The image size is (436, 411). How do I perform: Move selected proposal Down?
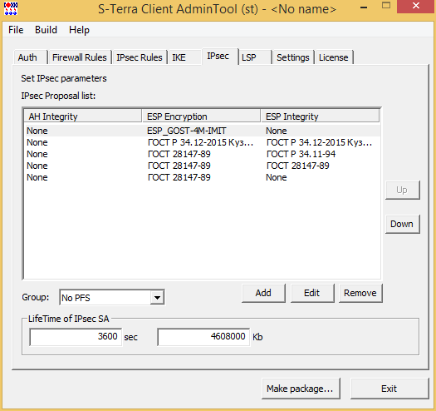tap(402, 224)
